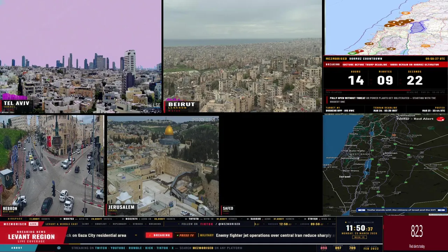Click the red LIVE badge next to MEZMORISED

click(x=34, y=224)
